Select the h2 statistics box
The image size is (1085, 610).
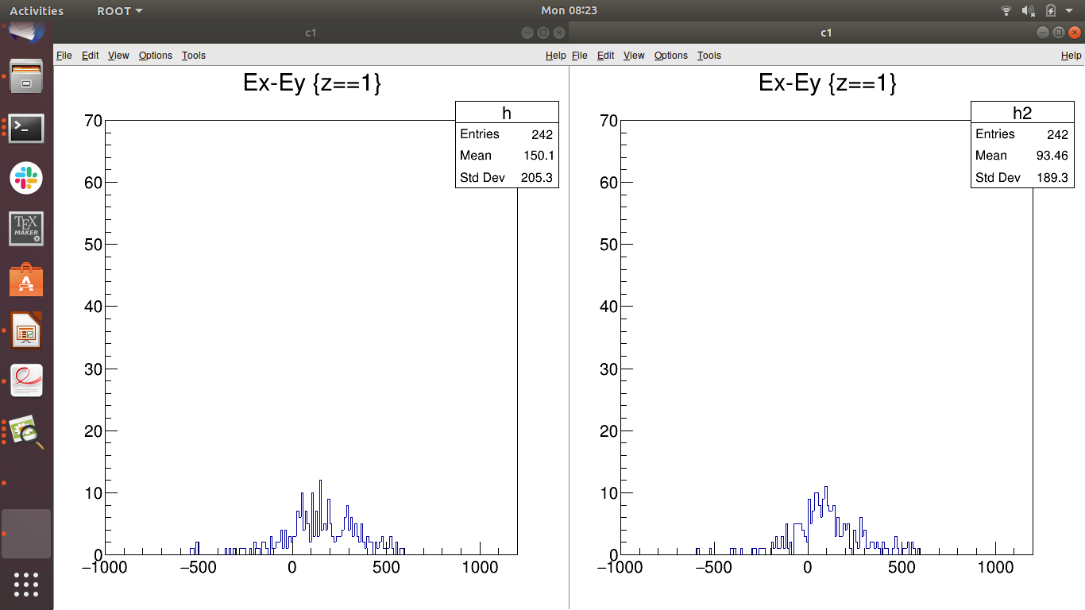[x=1022, y=144]
